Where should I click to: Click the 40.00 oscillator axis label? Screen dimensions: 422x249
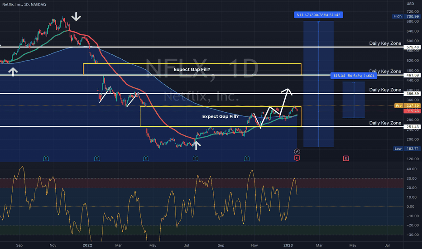(412, 169)
